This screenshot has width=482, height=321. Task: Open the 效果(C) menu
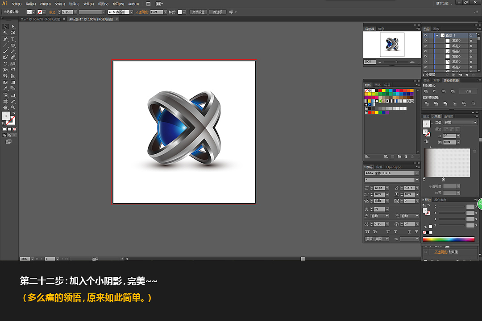tap(88, 4)
